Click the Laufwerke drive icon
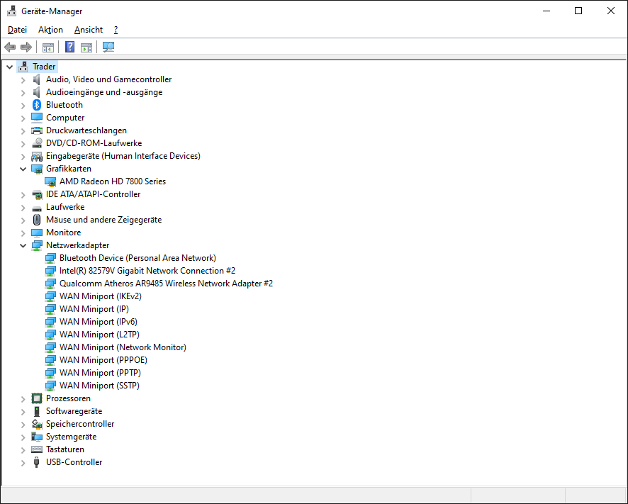This screenshot has width=628, height=504. [37, 208]
